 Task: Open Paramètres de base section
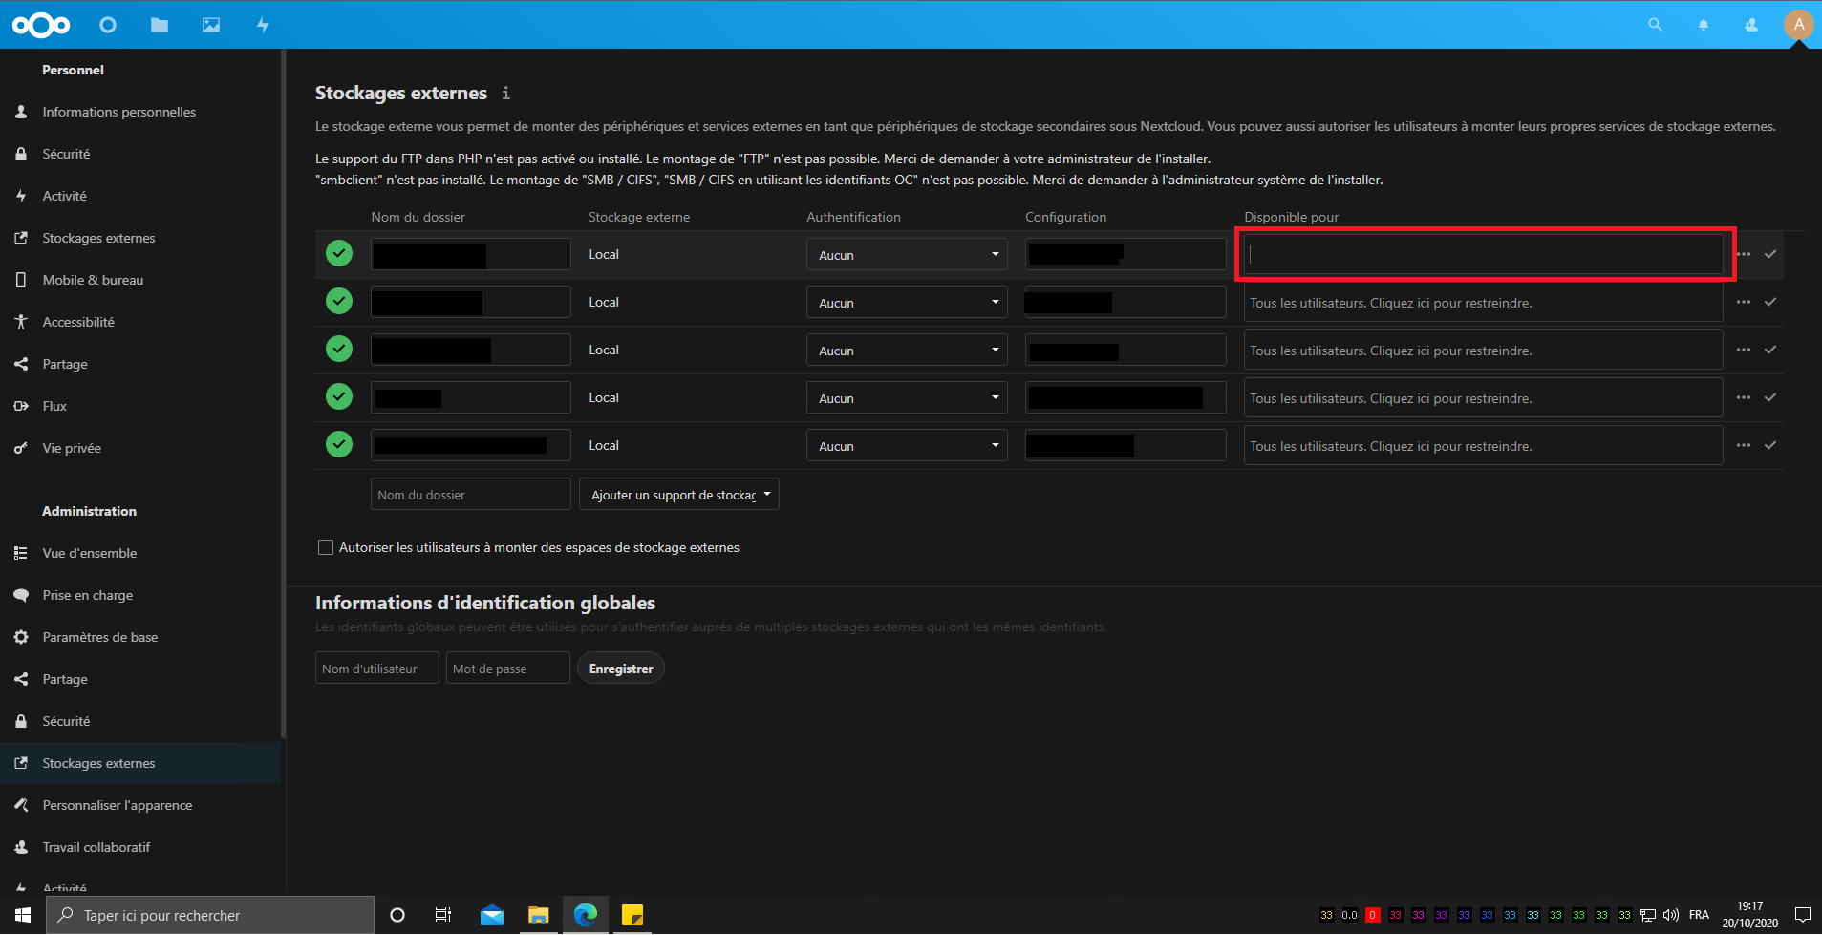(x=99, y=637)
